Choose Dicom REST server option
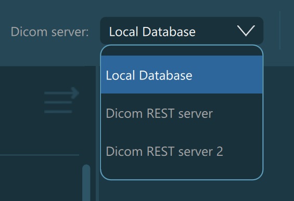 coord(182,113)
